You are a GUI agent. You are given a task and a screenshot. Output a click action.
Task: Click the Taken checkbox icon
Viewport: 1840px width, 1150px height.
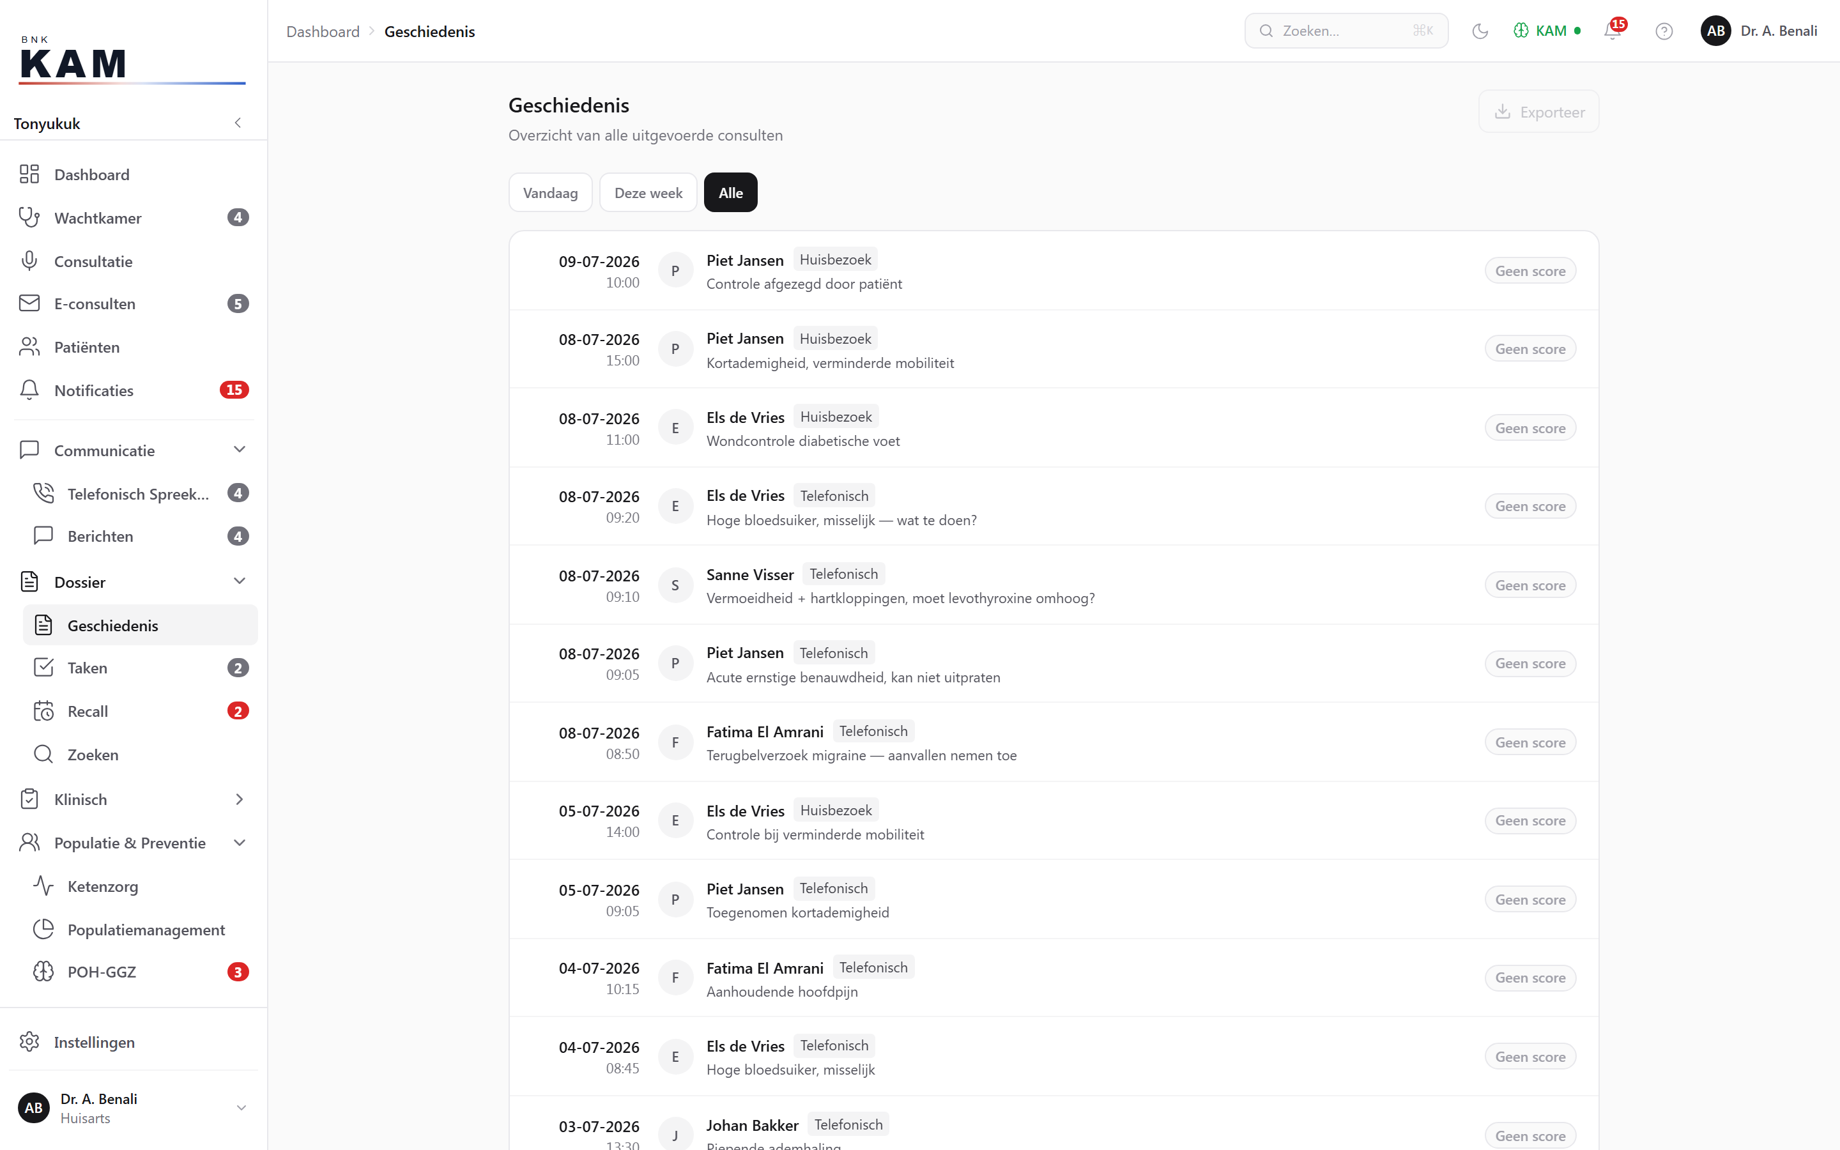43,668
